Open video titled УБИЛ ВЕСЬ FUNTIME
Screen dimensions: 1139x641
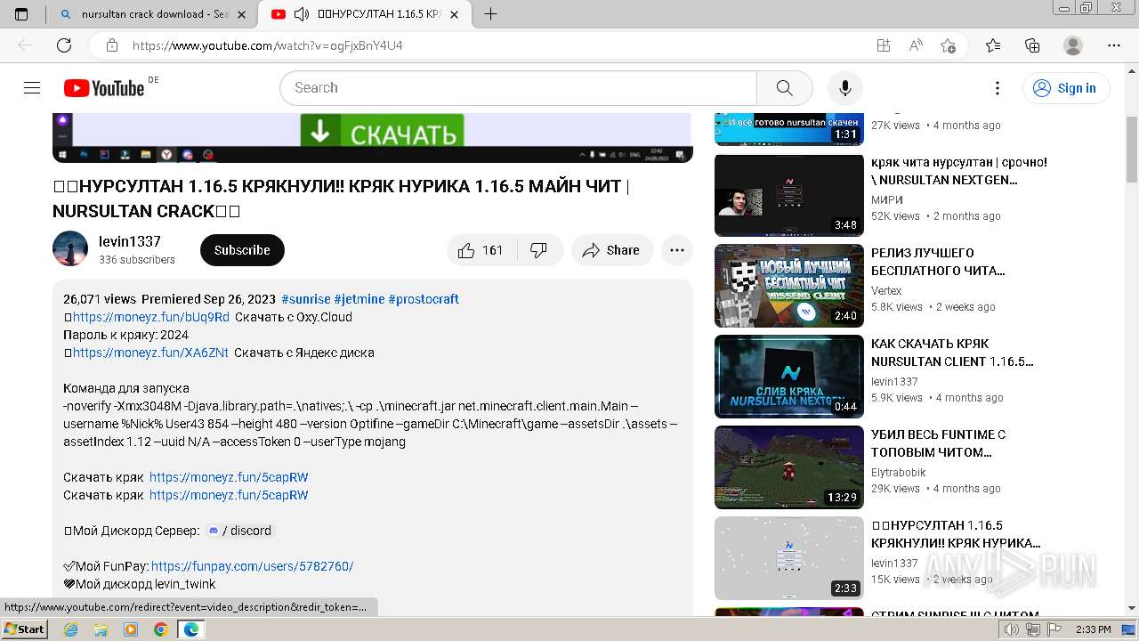point(938,443)
